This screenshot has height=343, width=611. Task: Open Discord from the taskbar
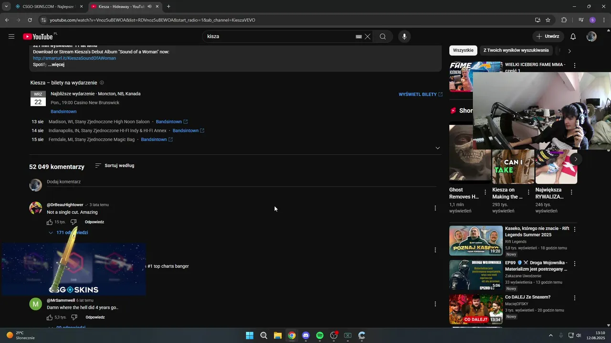click(305, 335)
